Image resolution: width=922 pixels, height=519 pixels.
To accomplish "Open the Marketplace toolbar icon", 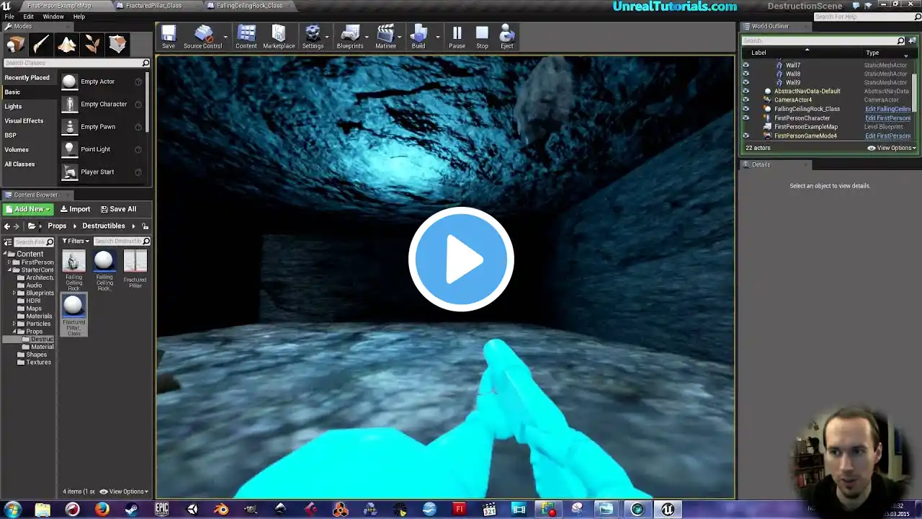I will (x=279, y=37).
